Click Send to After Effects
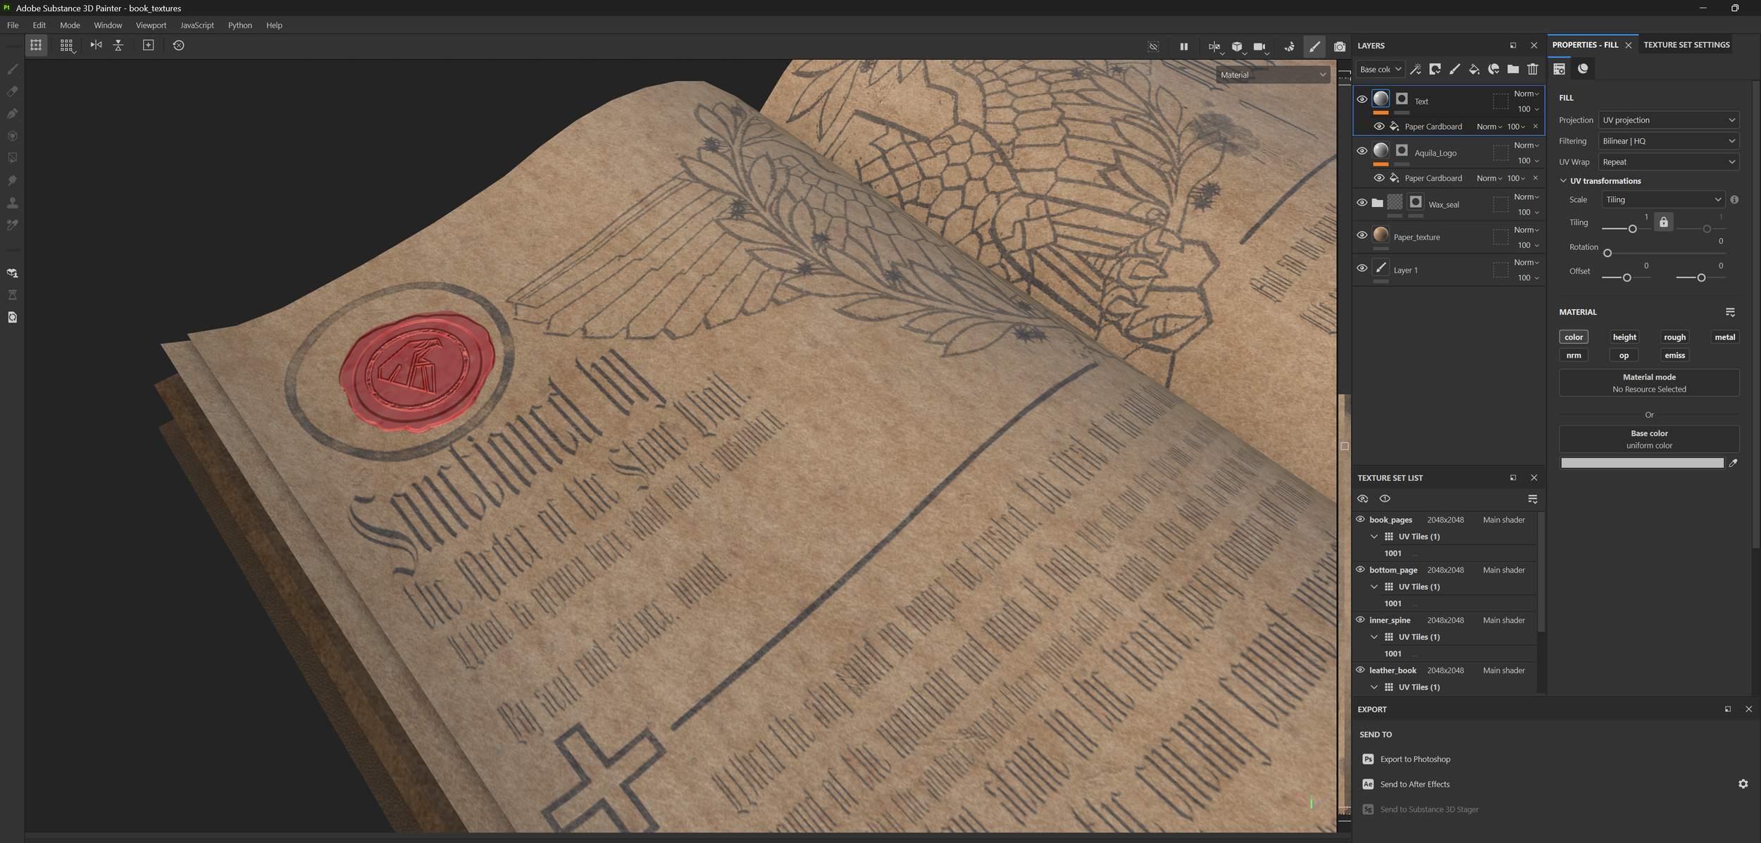Viewport: 1761px width, 843px height. tap(1414, 784)
